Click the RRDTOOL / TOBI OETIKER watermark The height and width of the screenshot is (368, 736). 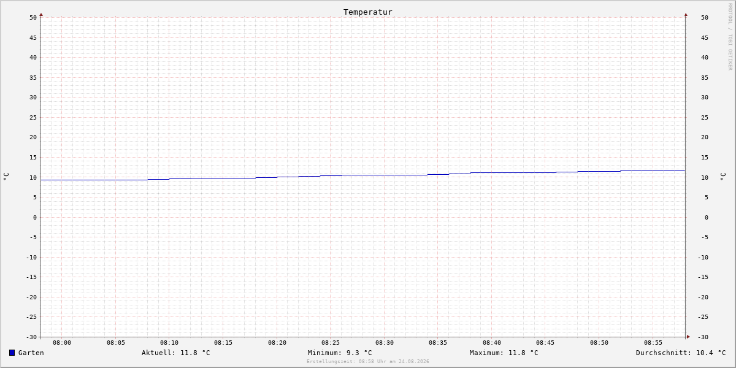(x=730, y=36)
